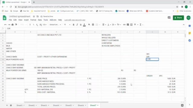Click the Insert comment icon in toolbar
Image resolution: width=193 pixels, height=108 pixels.
(x=128, y=25)
